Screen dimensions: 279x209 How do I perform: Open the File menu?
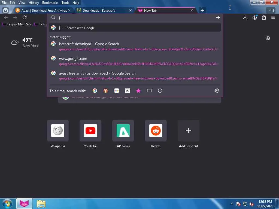tap(4, 3)
